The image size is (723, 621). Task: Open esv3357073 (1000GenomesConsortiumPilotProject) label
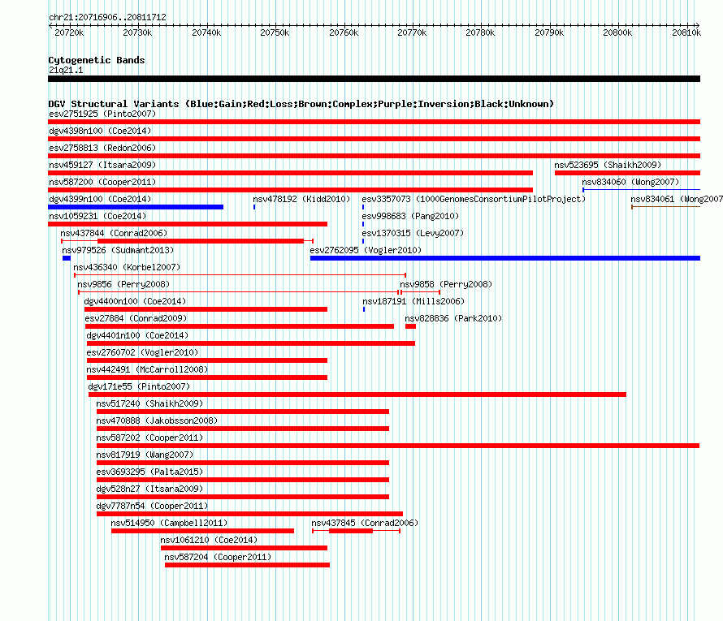(x=474, y=199)
